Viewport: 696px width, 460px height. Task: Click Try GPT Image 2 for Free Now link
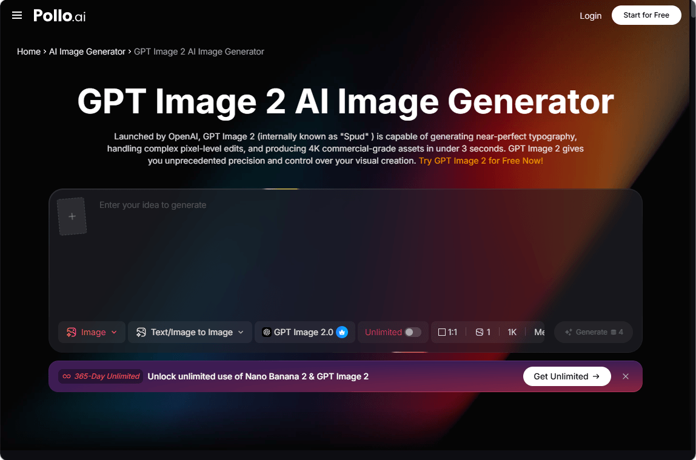pyautogui.click(x=481, y=161)
